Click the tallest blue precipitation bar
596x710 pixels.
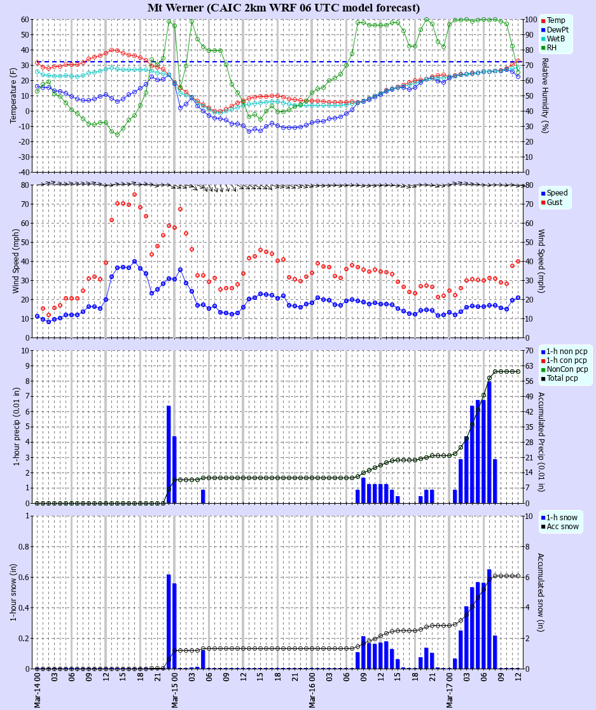tap(490, 433)
